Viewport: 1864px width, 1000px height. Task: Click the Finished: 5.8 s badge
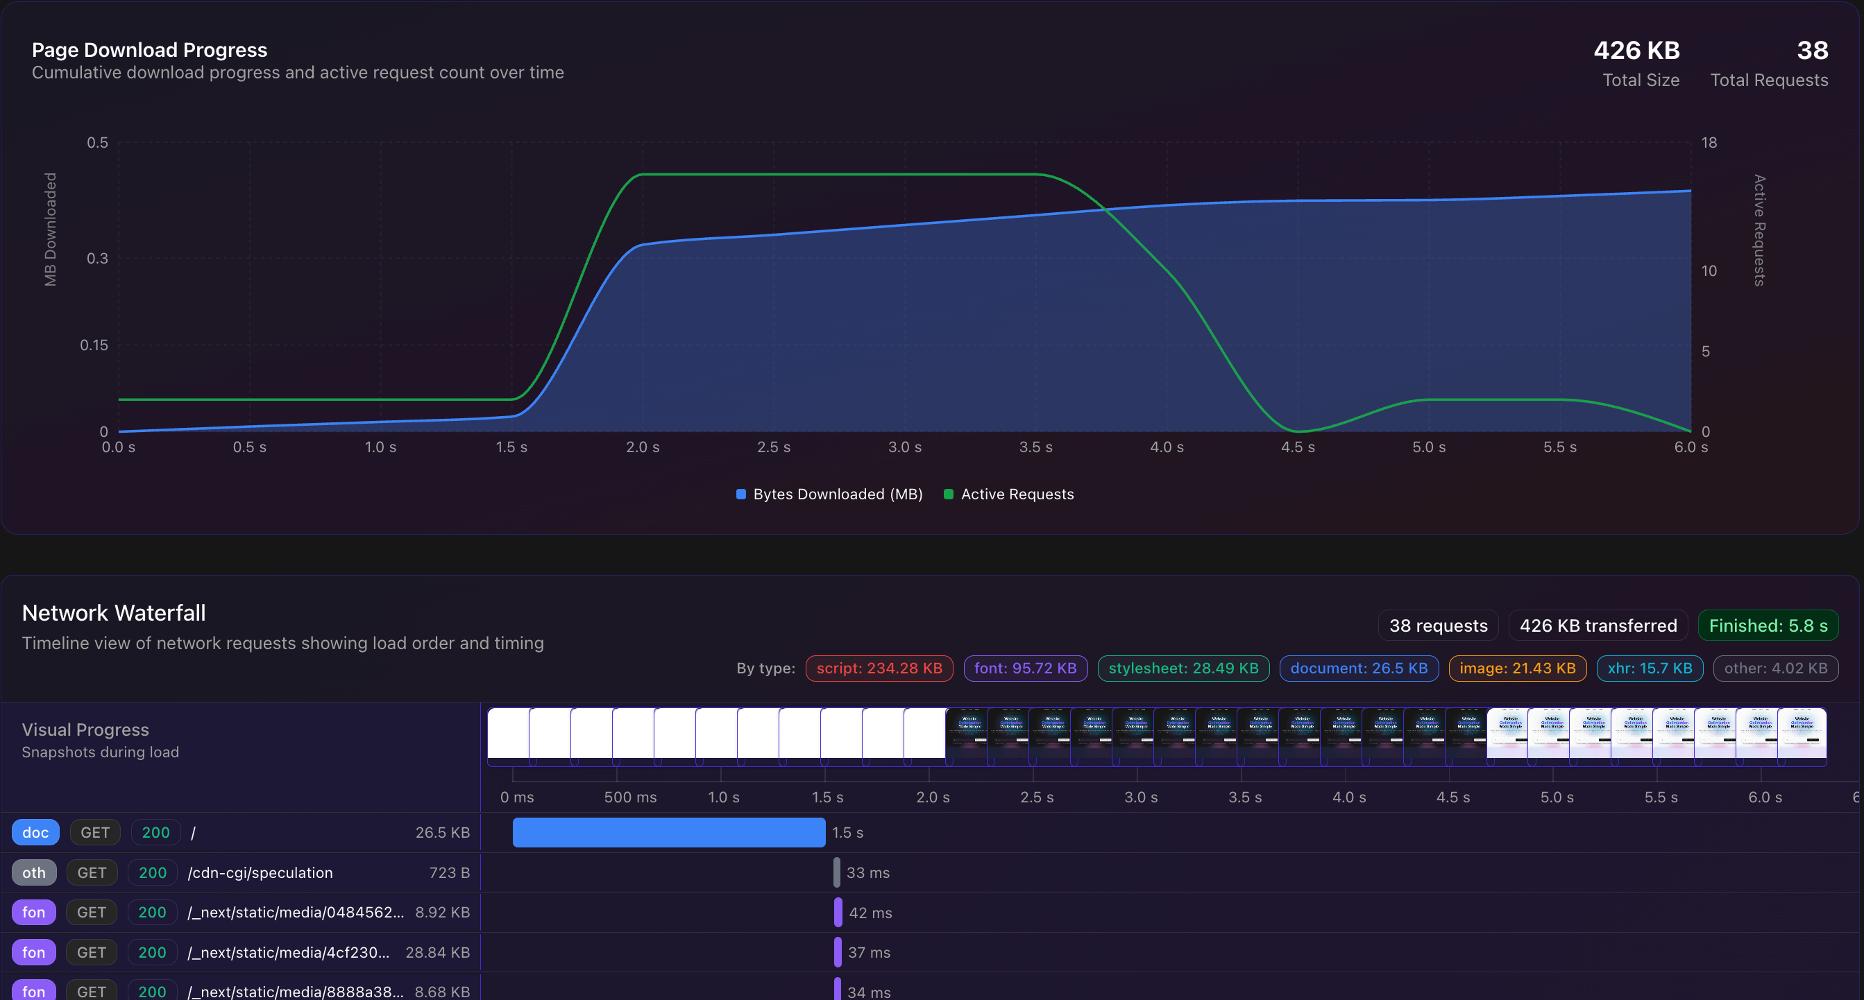[x=1767, y=626]
